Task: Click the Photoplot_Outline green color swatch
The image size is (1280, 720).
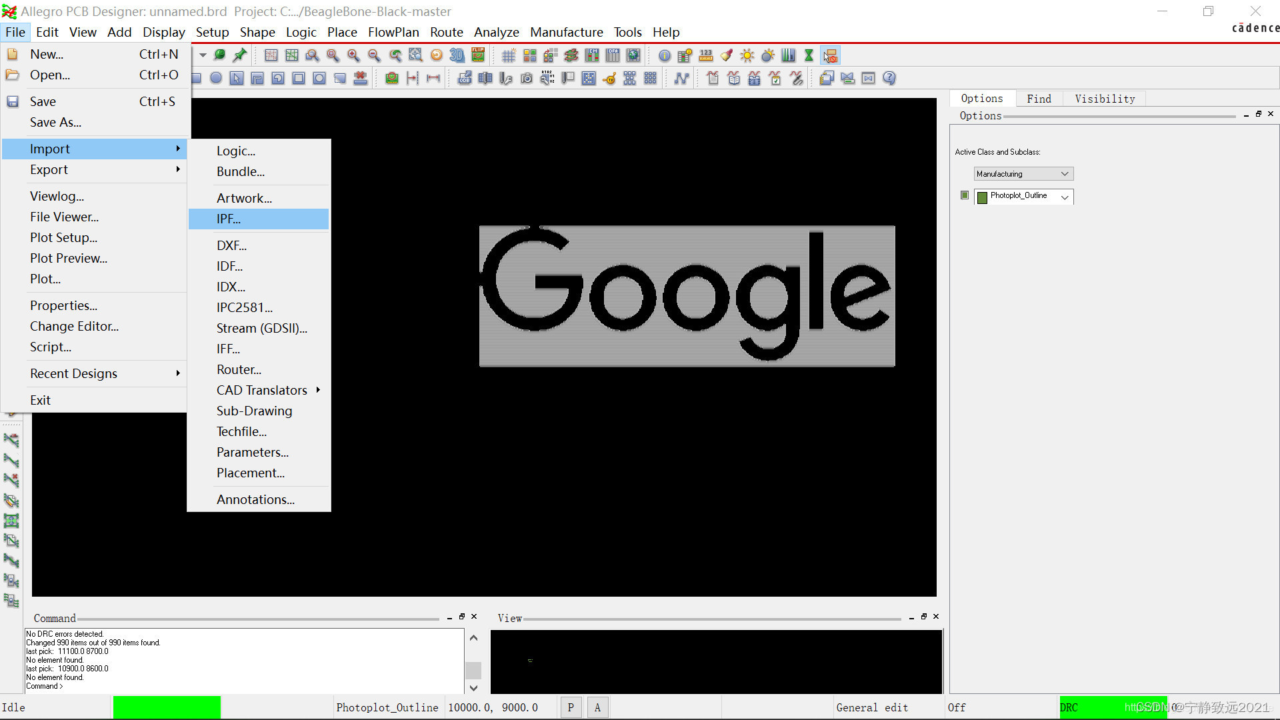Action: 982,197
